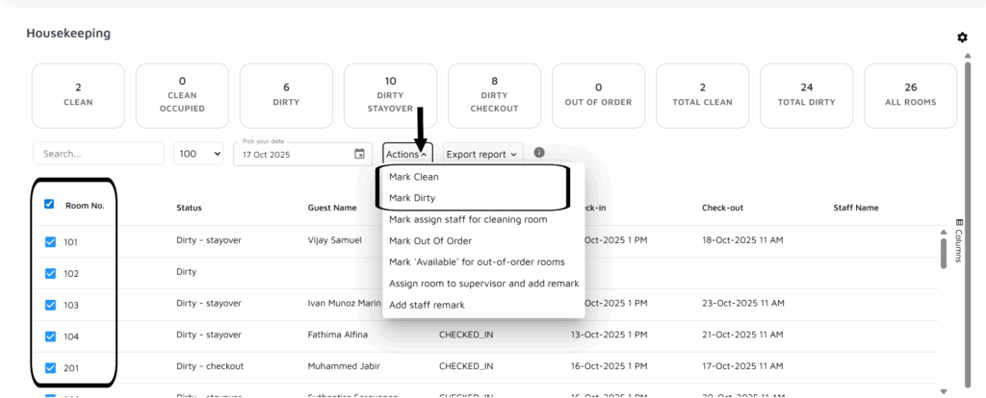Screen dimensions: 986x398
Task: Select Mark Out Of Order option
Action: pos(430,240)
